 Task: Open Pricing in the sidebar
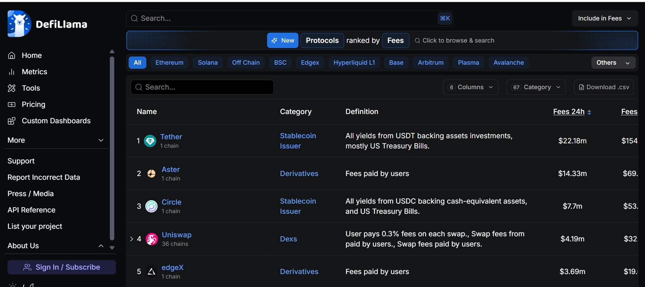pyautogui.click(x=33, y=105)
